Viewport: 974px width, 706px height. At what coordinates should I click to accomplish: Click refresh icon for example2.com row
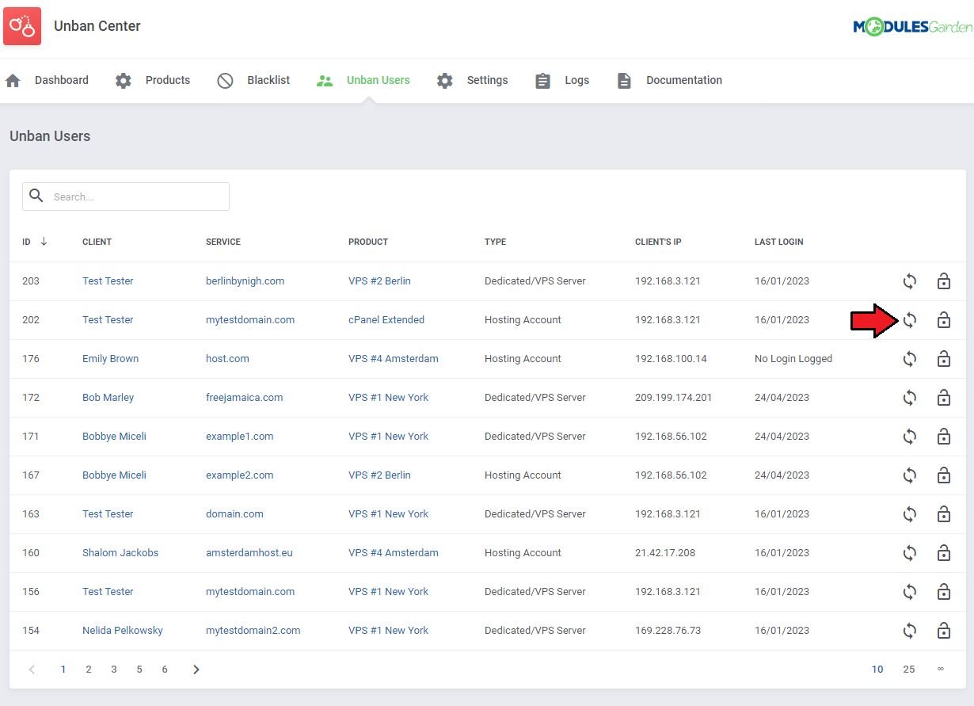910,475
